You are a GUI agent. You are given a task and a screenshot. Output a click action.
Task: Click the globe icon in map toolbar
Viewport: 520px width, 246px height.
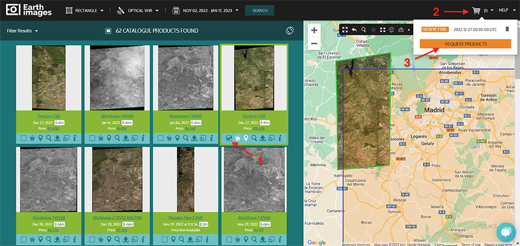[x=391, y=30]
